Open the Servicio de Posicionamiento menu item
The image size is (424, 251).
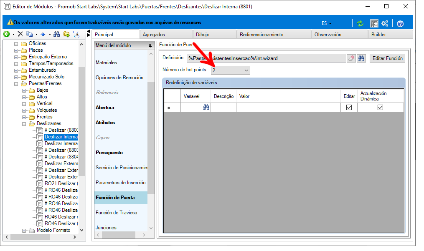pyautogui.click(x=122, y=168)
